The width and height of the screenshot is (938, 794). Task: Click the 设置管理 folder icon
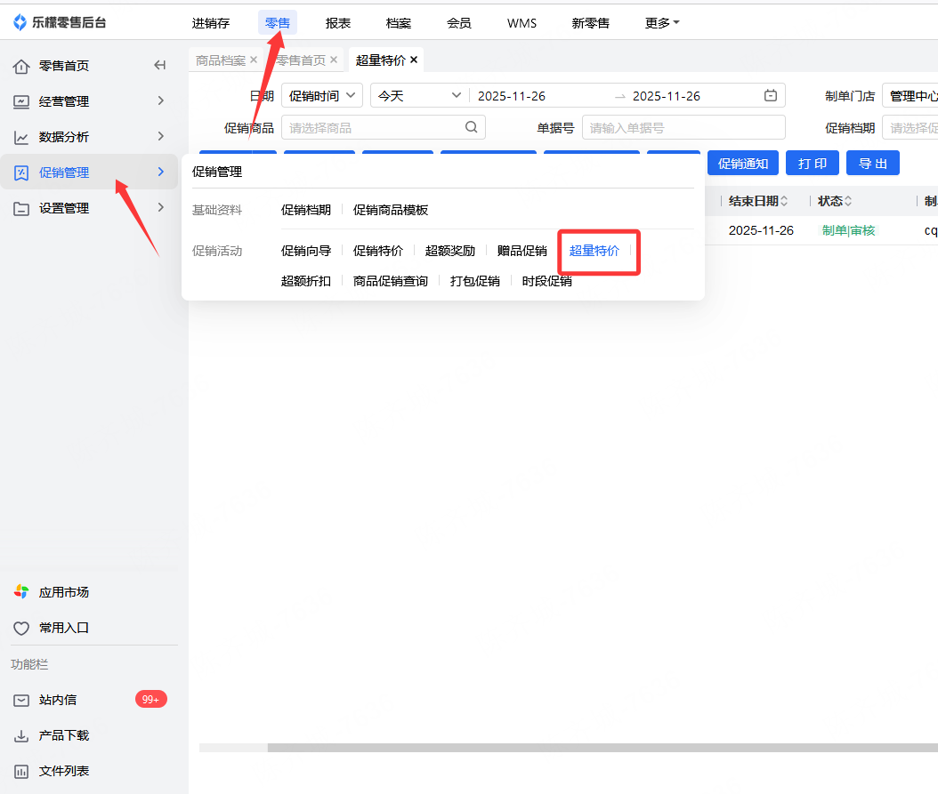(x=21, y=209)
